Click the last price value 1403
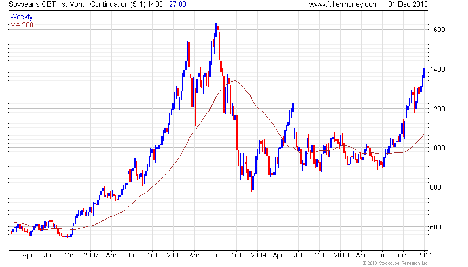The height and width of the screenshot is (267, 468). click(x=155, y=4)
